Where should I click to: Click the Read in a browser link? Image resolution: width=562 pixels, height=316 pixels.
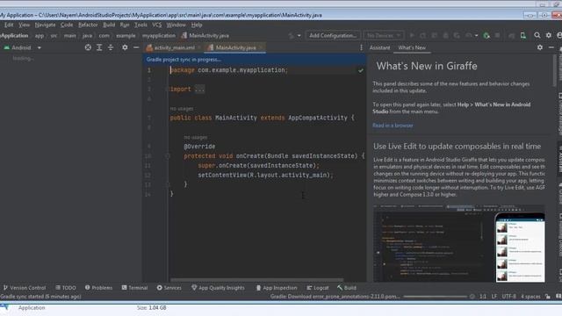393,126
